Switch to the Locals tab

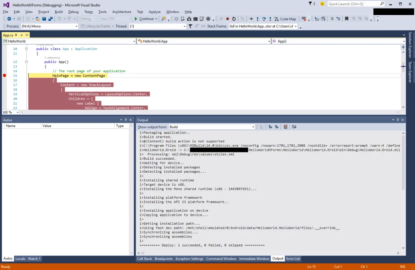pos(20,259)
